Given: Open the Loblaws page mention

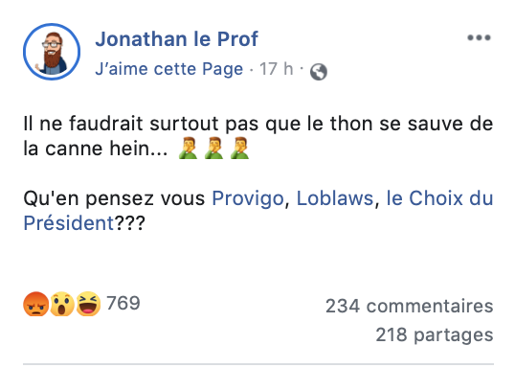Looking at the screenshot, I should coord(335,198).
